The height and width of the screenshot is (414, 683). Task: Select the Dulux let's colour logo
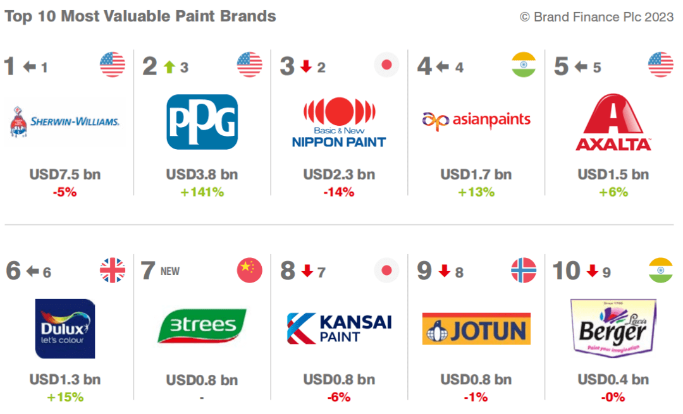tap(65, 329)
